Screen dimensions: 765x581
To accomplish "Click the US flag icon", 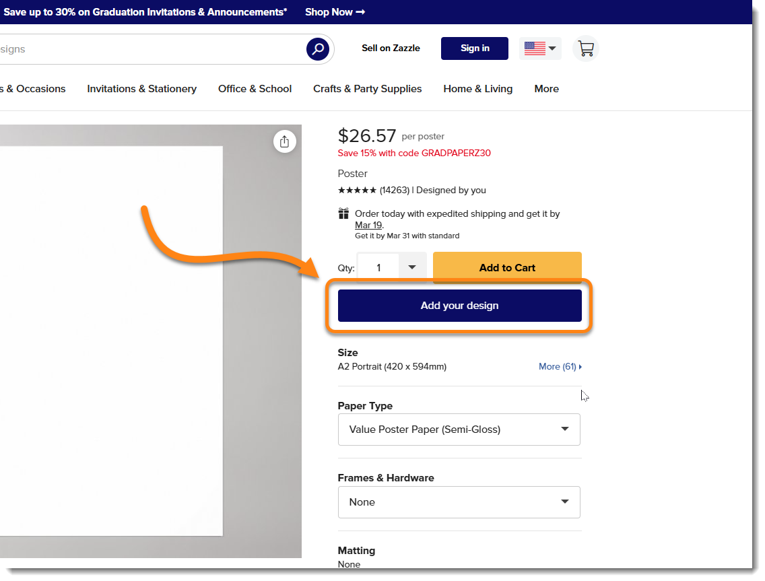I will (x=535, y=48).
